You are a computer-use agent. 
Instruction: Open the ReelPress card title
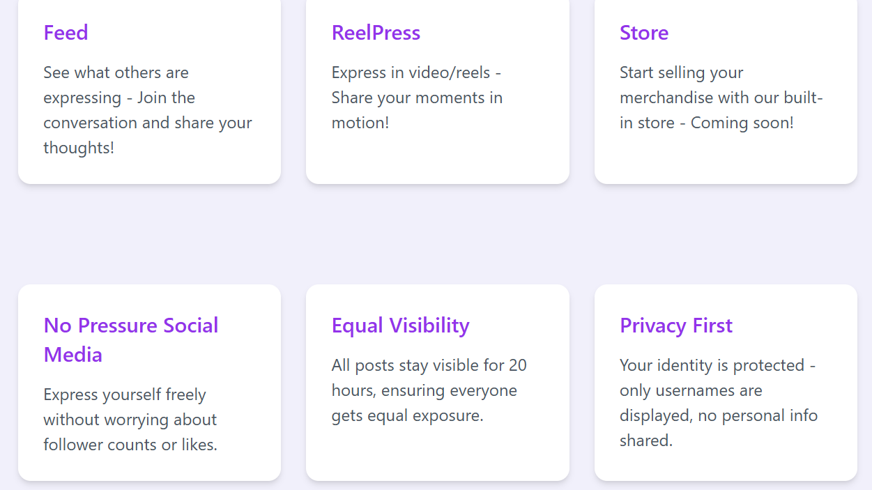pyautogui.click(x=376, y=33)
